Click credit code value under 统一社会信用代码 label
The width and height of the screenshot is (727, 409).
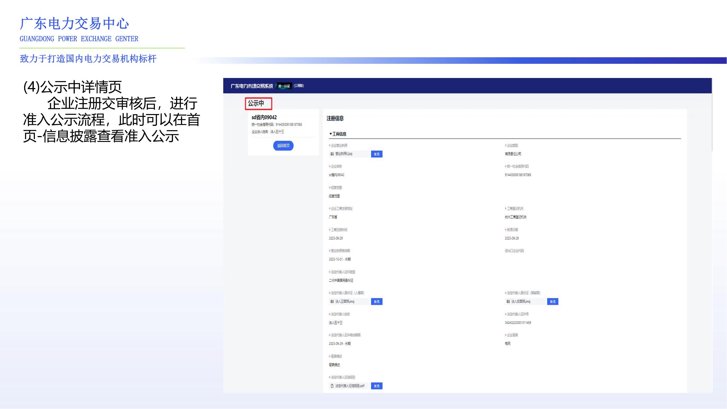(518, 175)
